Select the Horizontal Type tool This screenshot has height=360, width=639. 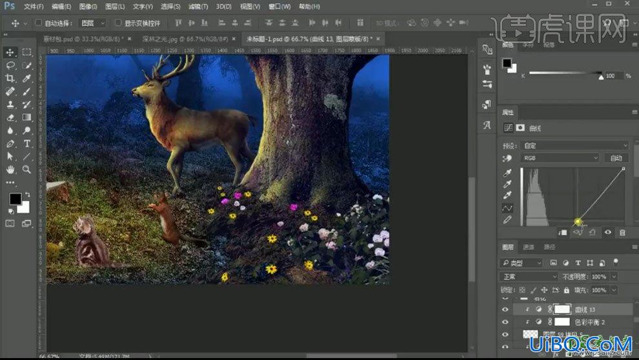point(27,143)
